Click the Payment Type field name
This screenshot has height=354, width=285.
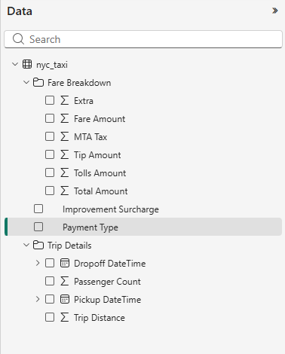click(x=90, y=227)
